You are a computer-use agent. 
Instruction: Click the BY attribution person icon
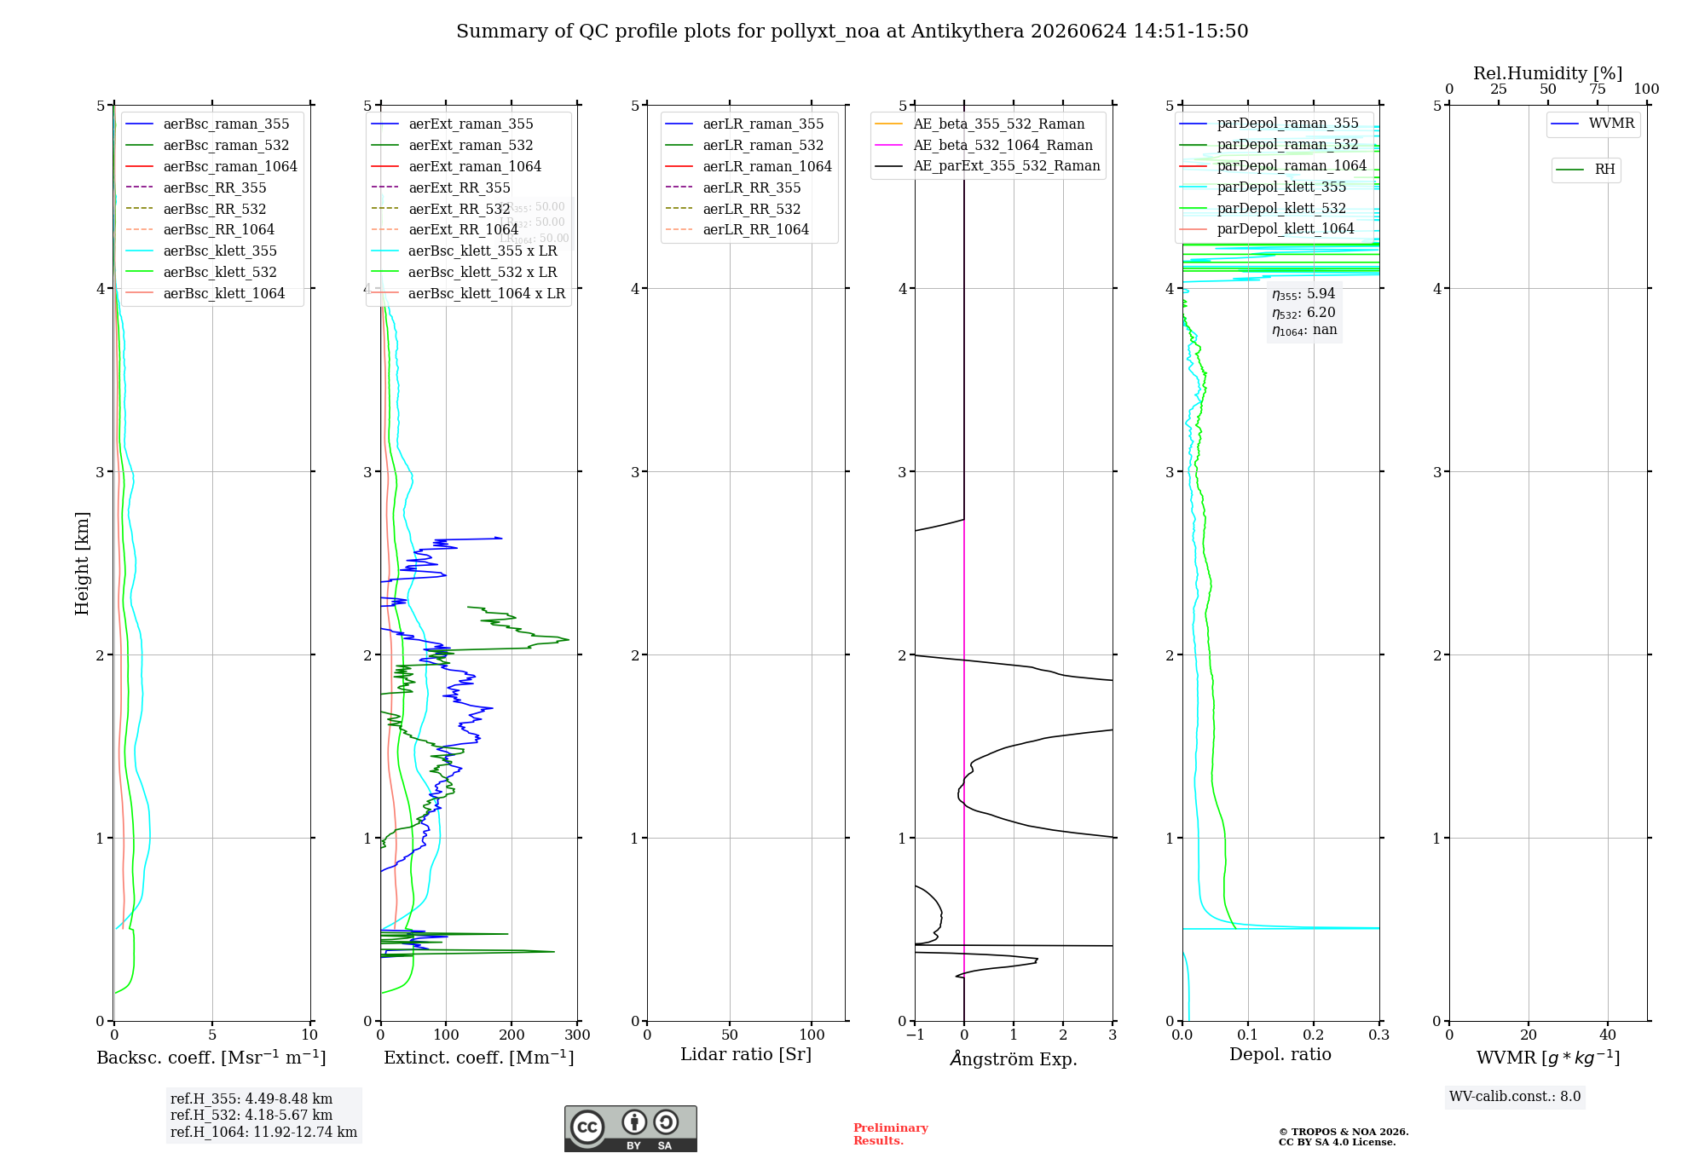(x=634, y=1122)
